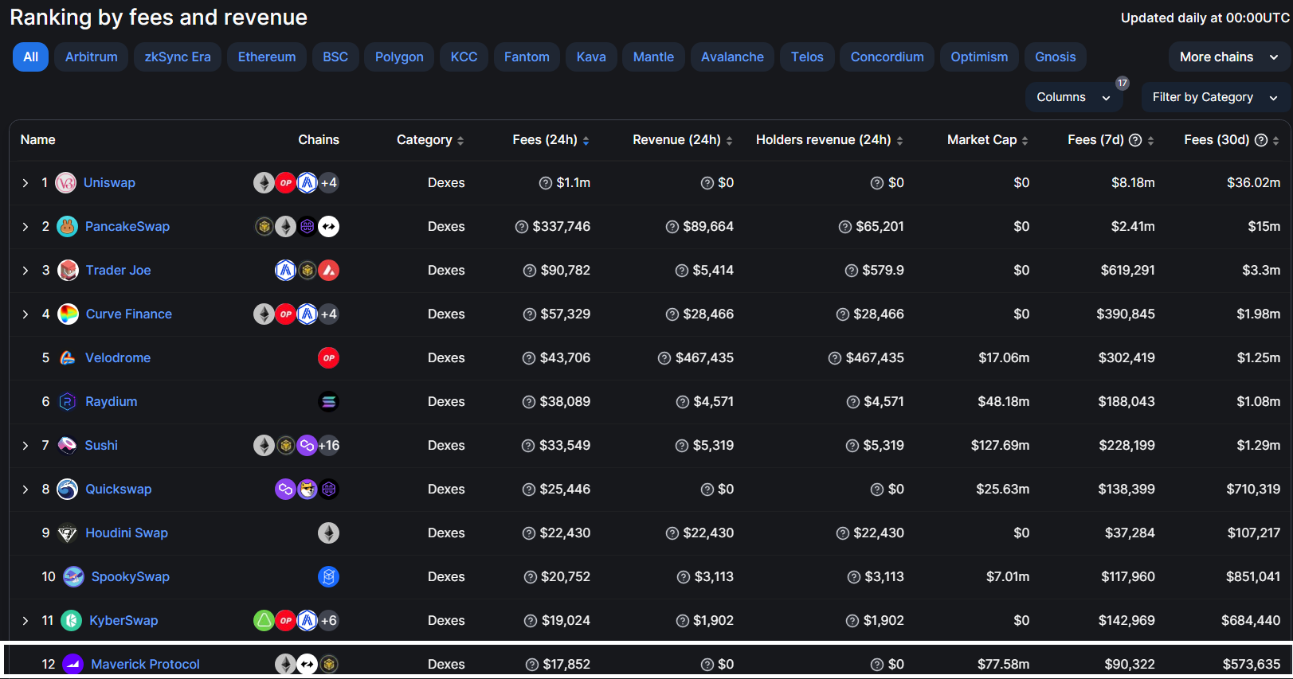Viewport: 1293px width, 679px height.
Task: Click the Fantom chain icon in SpookySwap row
Action: pos(328,577)
